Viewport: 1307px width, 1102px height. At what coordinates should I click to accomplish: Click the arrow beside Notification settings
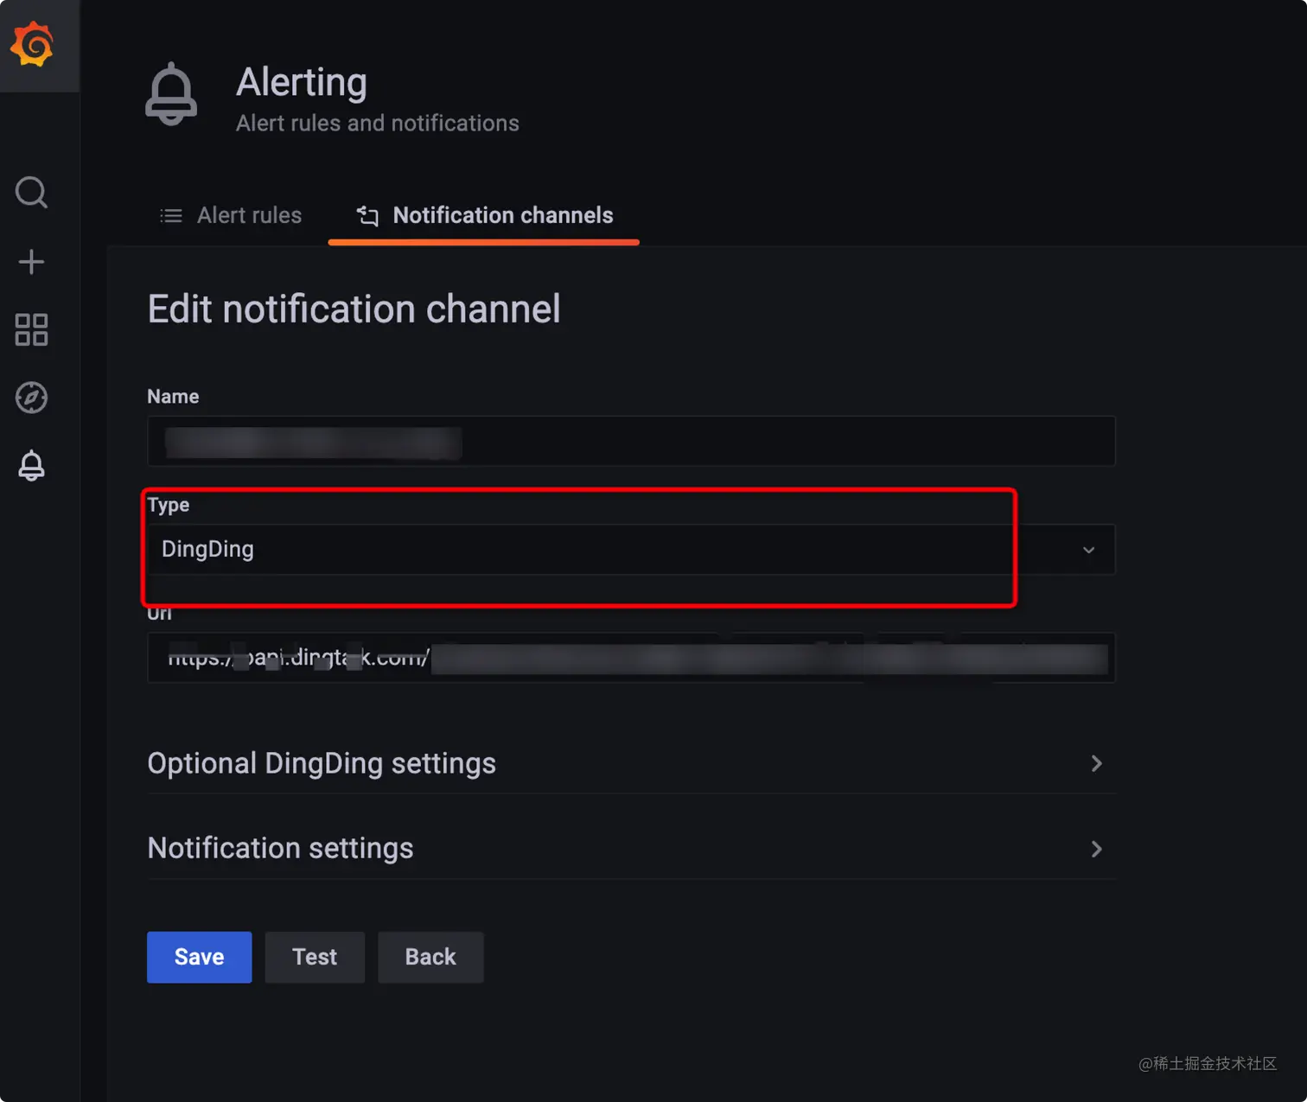tap(1096, 849)
